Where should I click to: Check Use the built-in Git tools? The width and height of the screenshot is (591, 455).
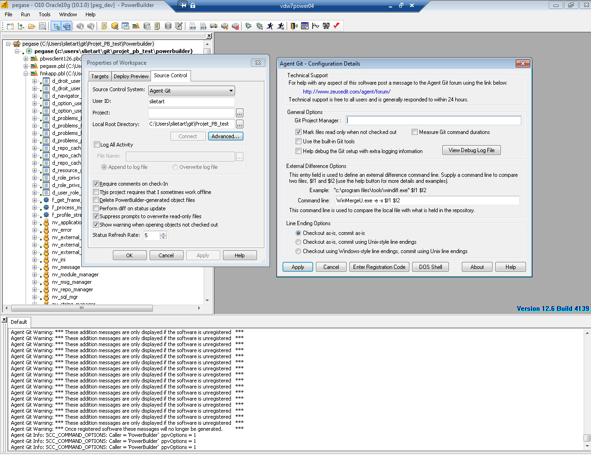point(299,141)
